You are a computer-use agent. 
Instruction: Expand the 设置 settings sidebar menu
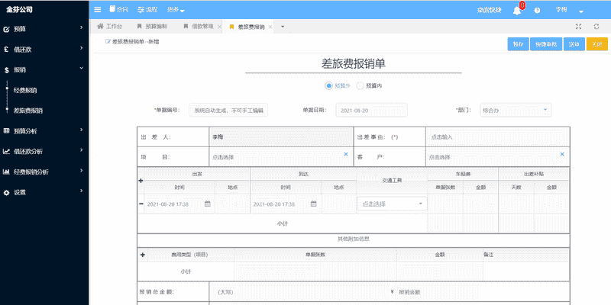point(44,192)
